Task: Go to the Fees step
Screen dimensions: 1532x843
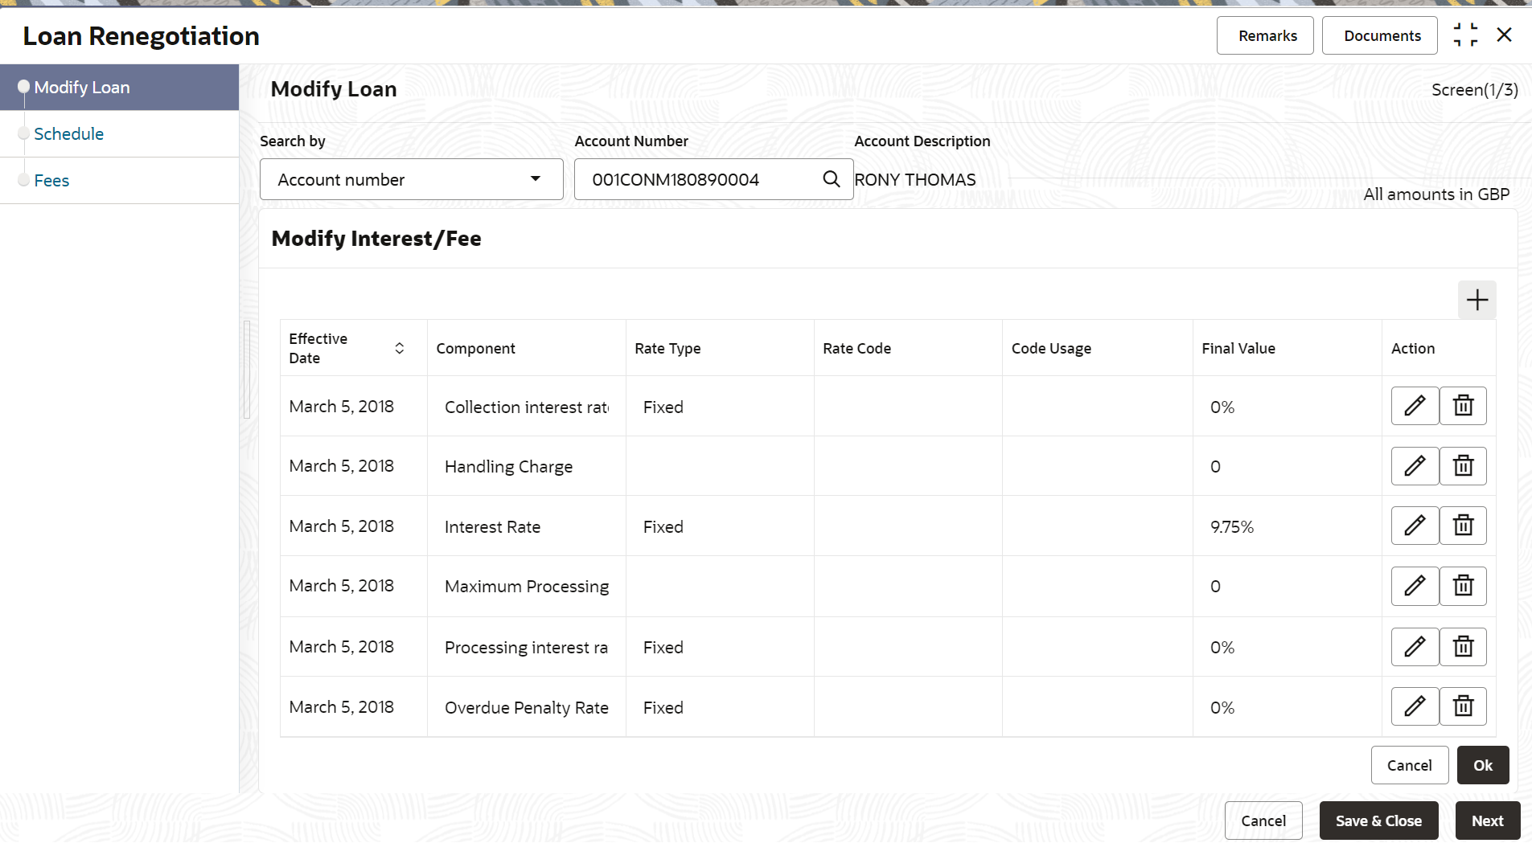Action: [51, 181]
